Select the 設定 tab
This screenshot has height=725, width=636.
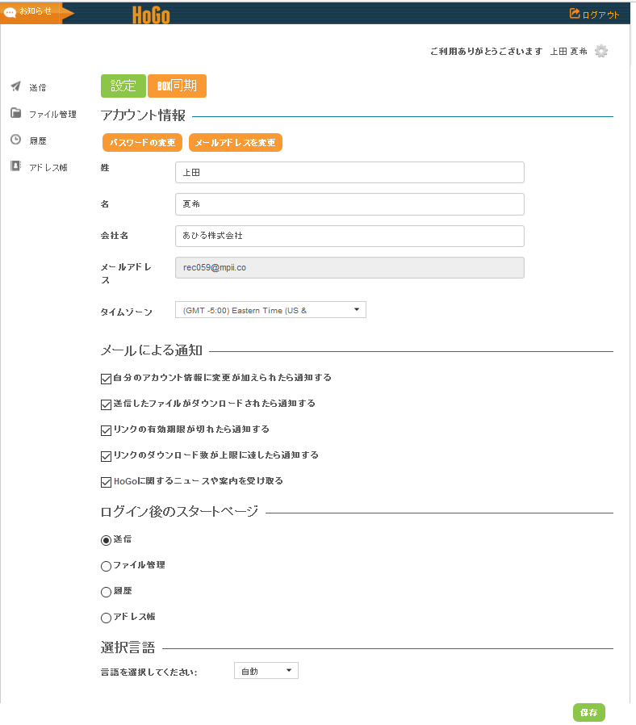tap(123, 86)
